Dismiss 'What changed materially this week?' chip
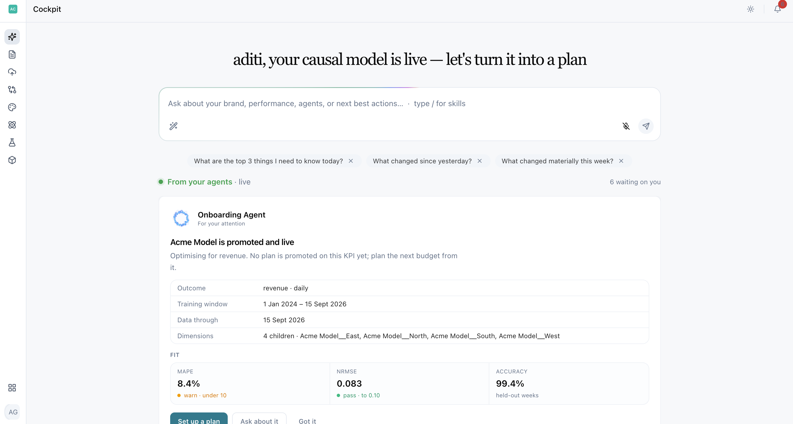The width and height of the screenshot is (793, 424). pyautogui.click(x=621, y=161)
